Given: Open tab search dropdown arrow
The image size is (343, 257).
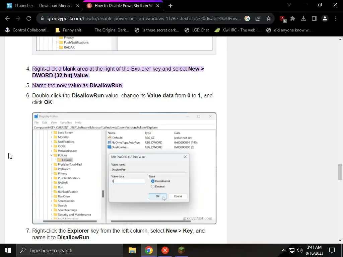Looking at the screenshot, I should (289, 5).
